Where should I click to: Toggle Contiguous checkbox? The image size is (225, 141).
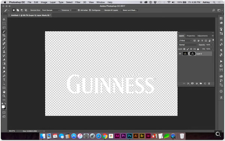click(x=90, y=10)
